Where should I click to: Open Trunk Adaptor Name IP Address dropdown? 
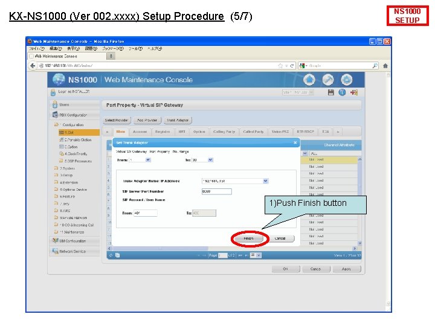(x=265, y=181)
